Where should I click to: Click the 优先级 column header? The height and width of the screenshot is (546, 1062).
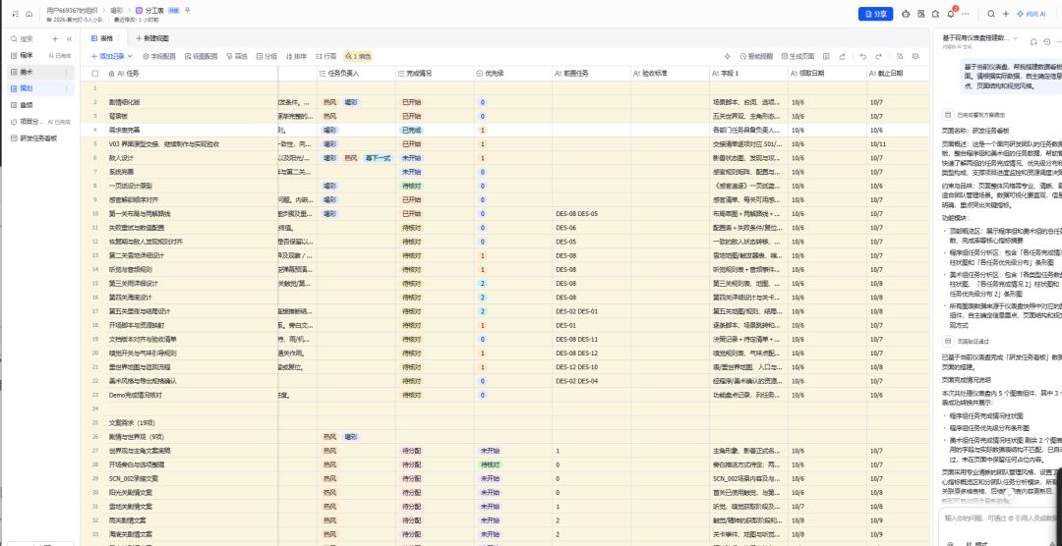click(x=513, y=73)
